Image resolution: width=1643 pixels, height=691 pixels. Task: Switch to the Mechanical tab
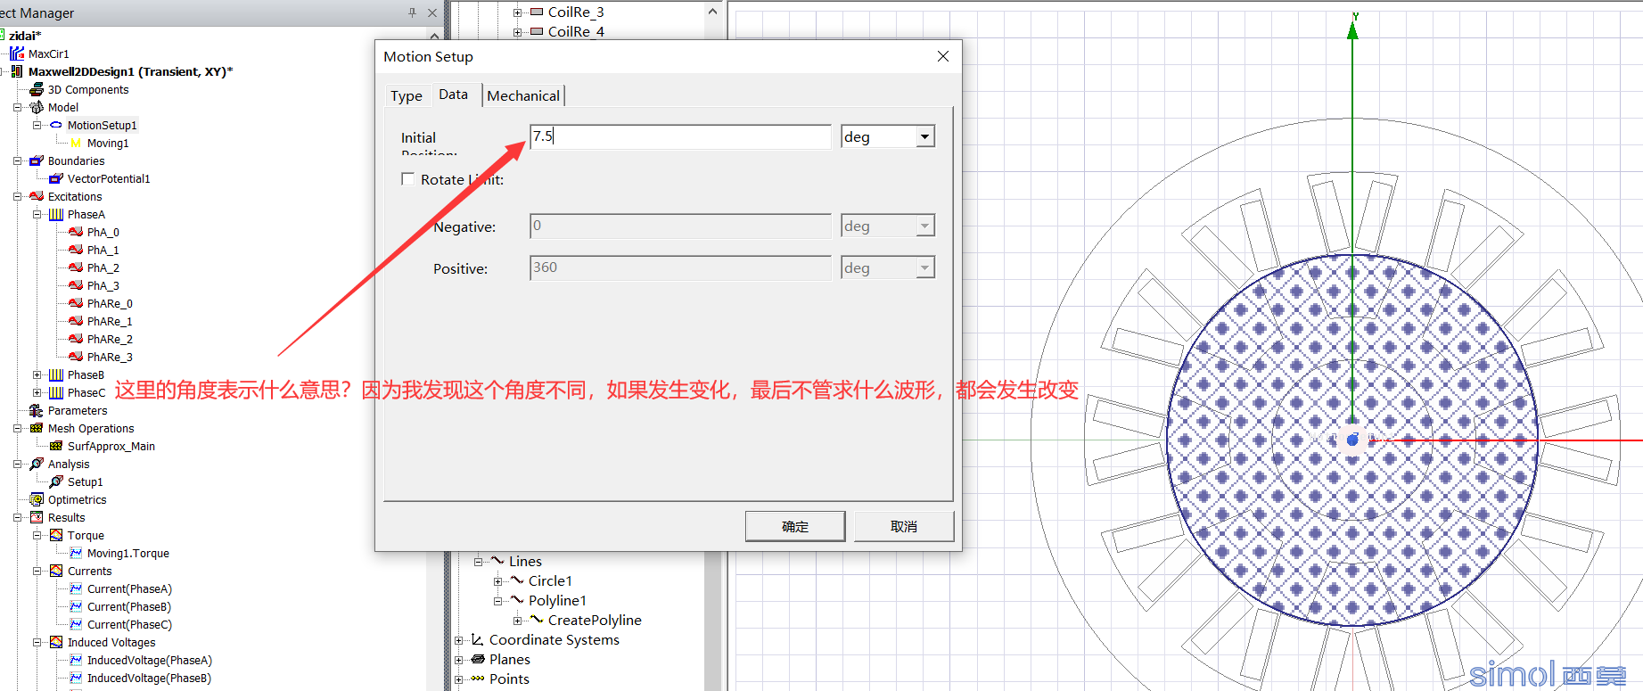click(523, 95)
